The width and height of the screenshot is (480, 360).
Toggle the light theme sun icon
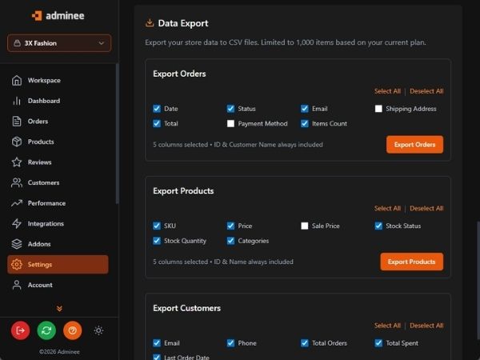tap(98, 330)
